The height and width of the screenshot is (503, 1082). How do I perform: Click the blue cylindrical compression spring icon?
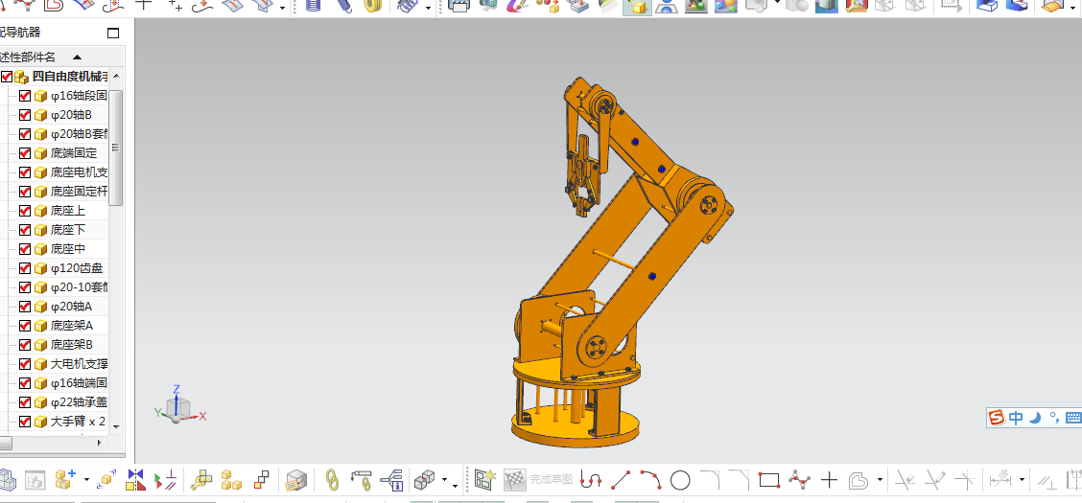click(313, 6)
